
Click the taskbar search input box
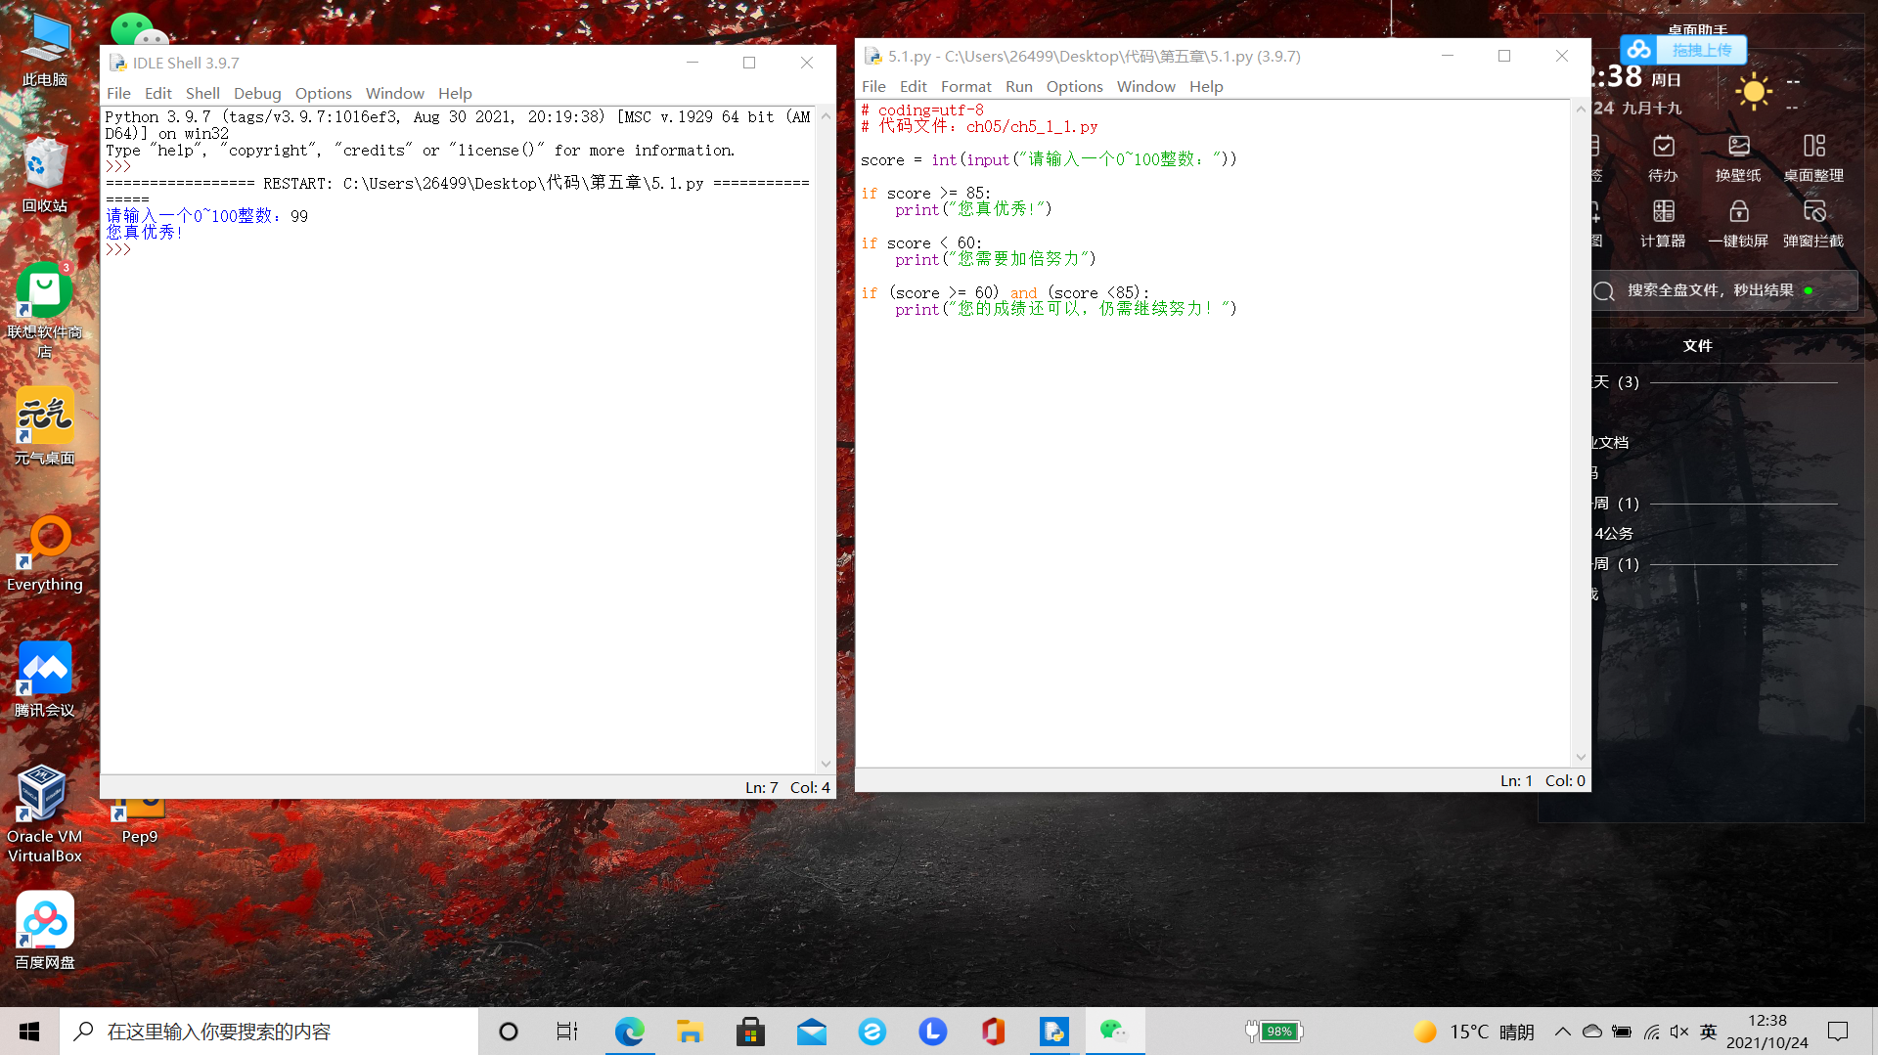coord(269,1032)
